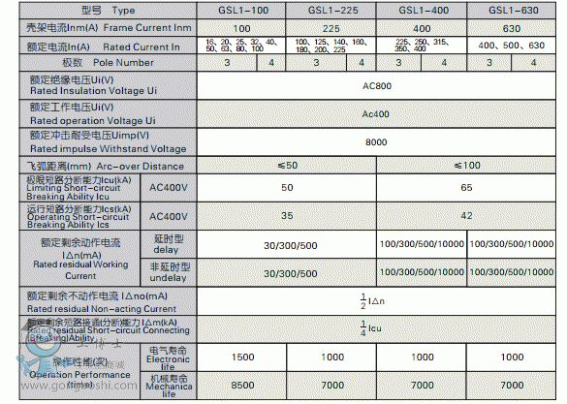This screenshot has height=404, width=567.
Task: Select the GSL1-630 column header
Action: (x=512, y=10)
